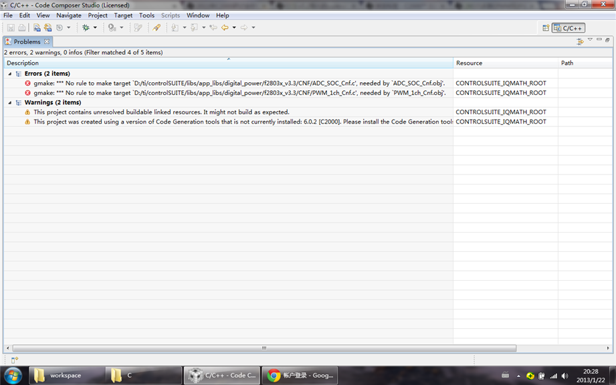Open the Project menu
The image size is (616, 385).
[98, 15]
